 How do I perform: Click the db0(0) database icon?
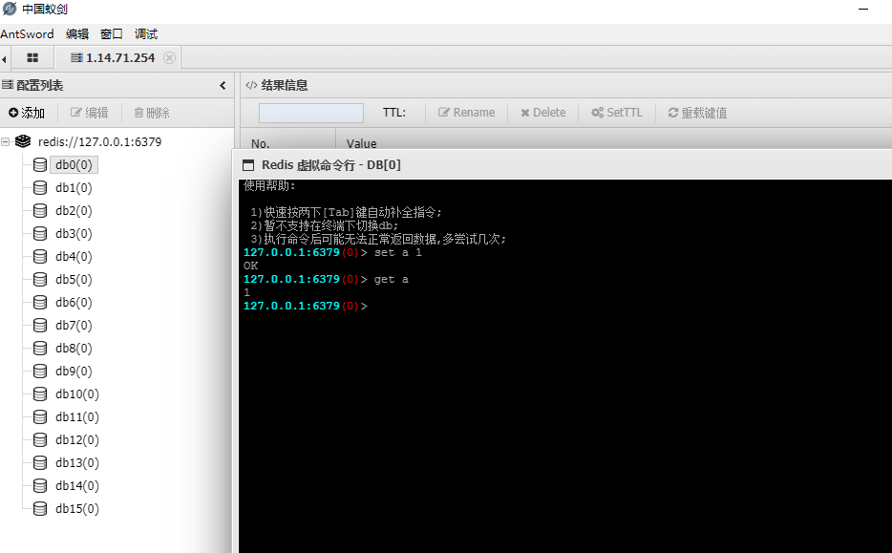(40, 165)
